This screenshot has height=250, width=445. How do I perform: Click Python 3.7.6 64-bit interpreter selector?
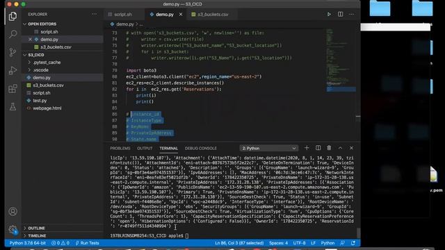[28, 243]
